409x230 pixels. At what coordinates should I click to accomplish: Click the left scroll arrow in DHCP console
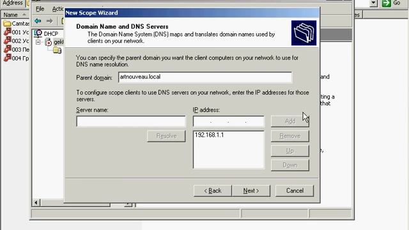36,203
